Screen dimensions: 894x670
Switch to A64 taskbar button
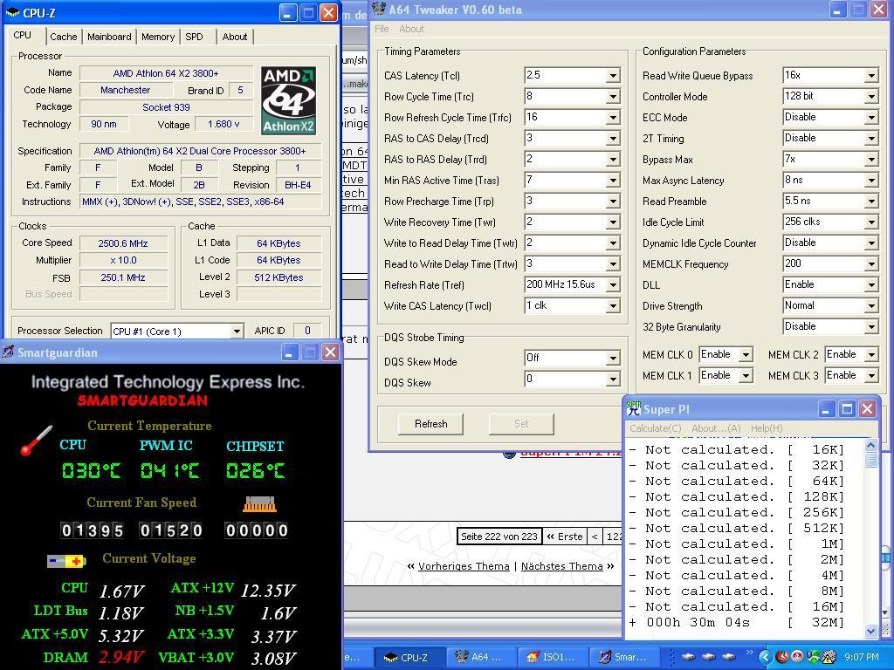pyautogui.click(x=481, y=657)
